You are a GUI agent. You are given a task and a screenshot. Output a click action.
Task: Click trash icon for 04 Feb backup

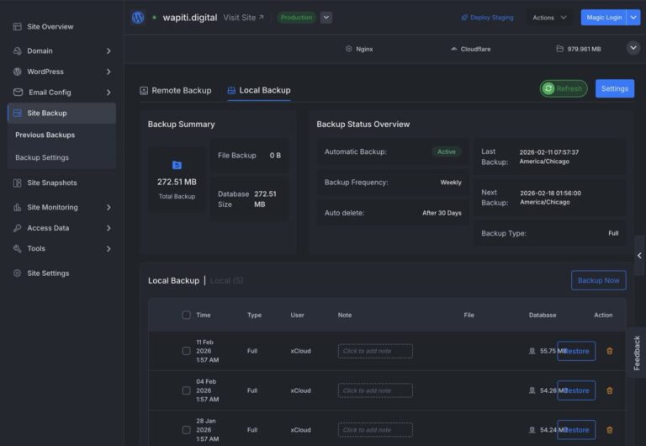610,390
